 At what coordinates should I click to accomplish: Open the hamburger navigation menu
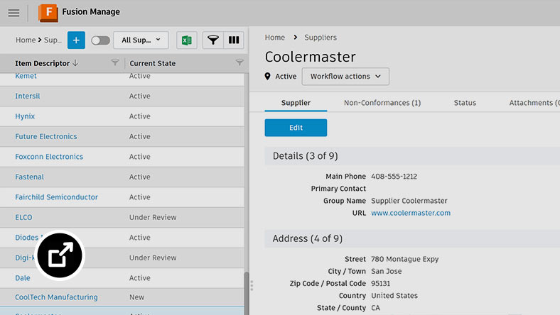pos(14,13)
